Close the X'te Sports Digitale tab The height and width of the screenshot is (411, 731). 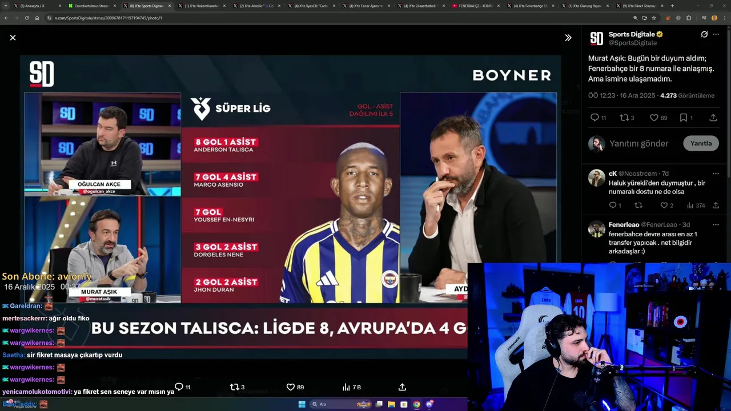(170, 6)
